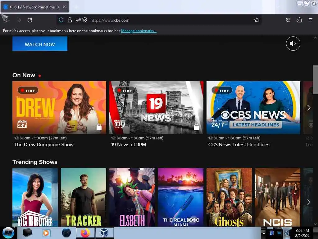Click the LIVE badge on CBS News thumbnail
This screenshot has height=239, width=318.
pos(222,91)
